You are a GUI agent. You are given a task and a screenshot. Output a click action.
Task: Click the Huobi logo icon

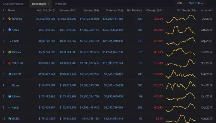10,41
